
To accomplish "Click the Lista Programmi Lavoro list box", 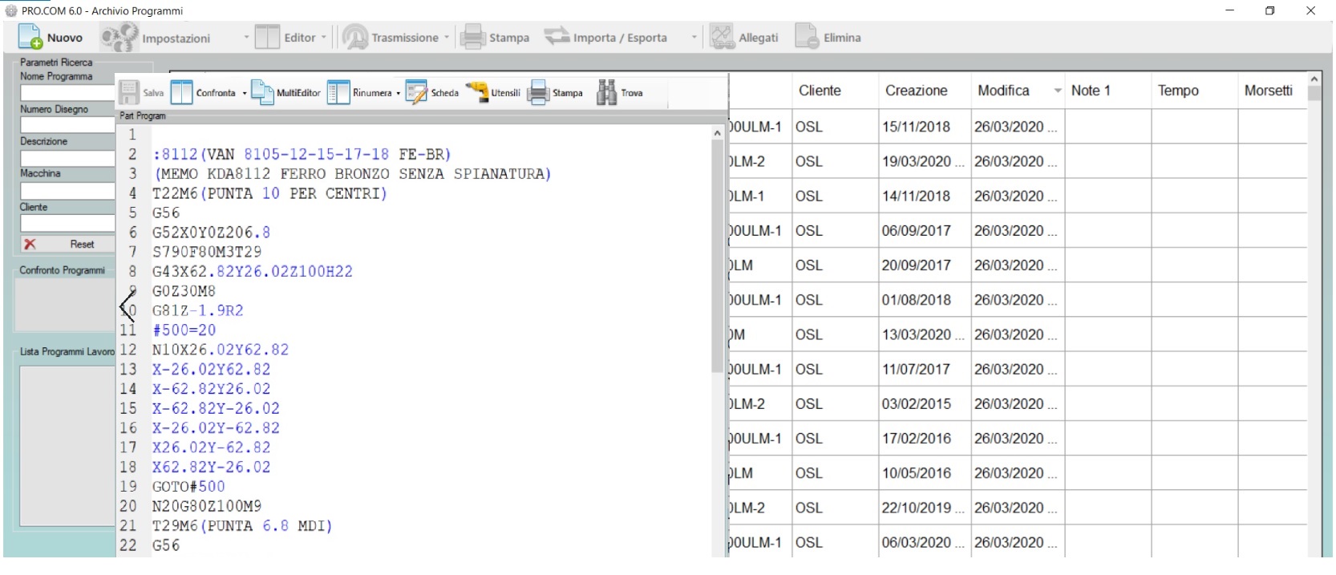I will coord(67,446).
